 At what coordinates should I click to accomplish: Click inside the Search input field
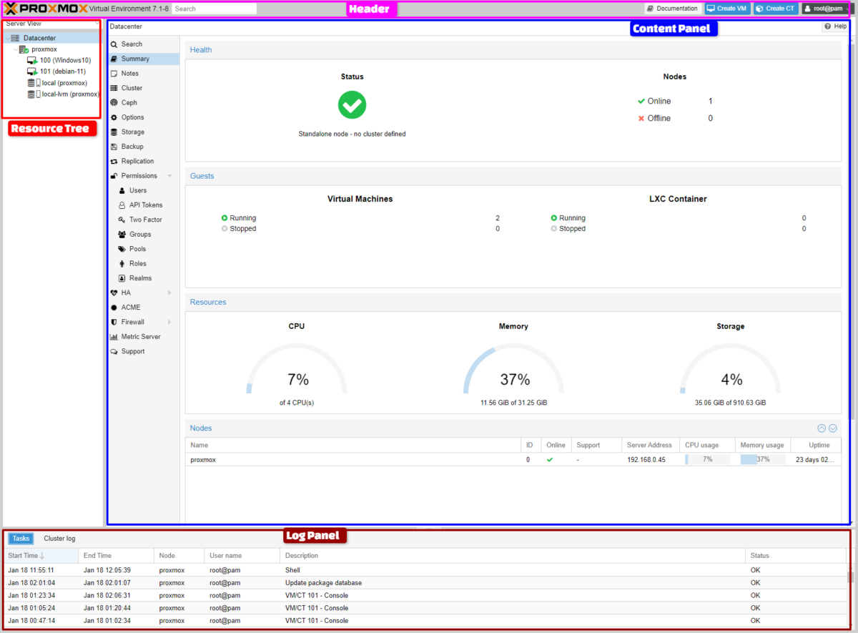214,9
